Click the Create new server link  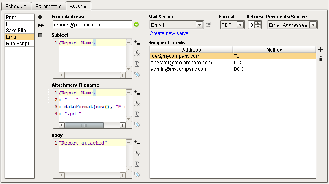point(170,33)
